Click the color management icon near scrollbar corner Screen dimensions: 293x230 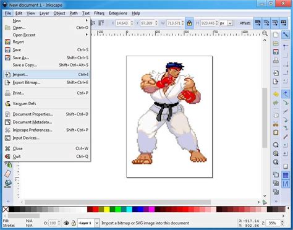click(x=265, y=202)
